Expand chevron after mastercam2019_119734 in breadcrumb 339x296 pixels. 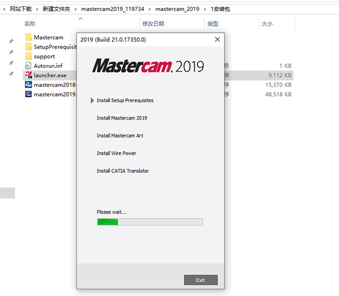pos(150,9)
